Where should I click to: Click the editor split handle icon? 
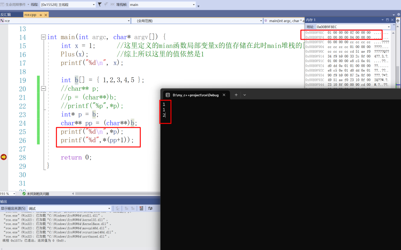(398, 21)
